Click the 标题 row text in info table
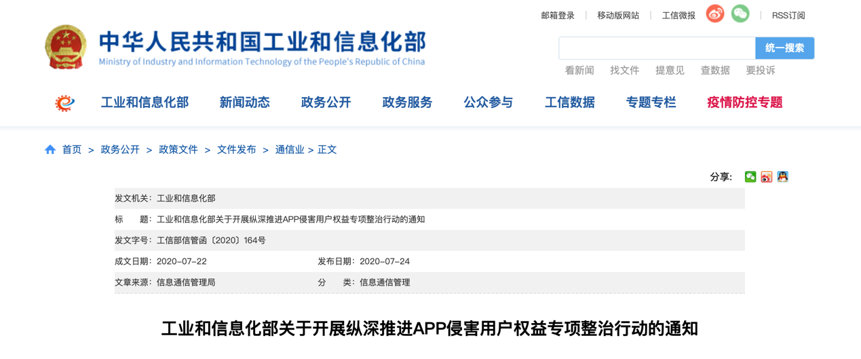The width and height of the screenshot is (861, 359). 291,219
